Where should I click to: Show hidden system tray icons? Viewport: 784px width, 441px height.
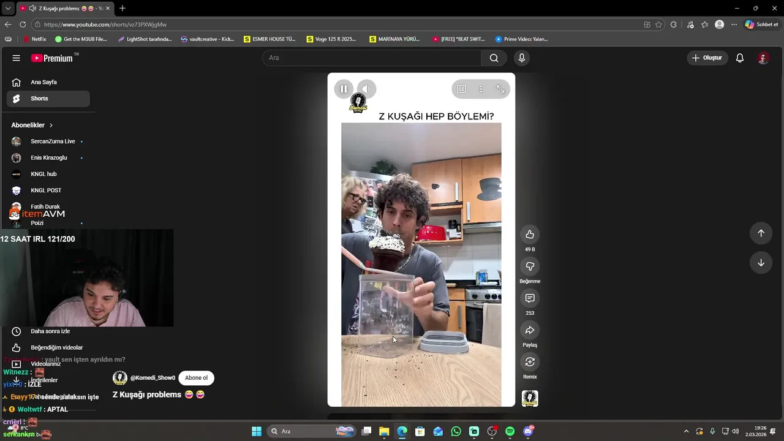686,431
